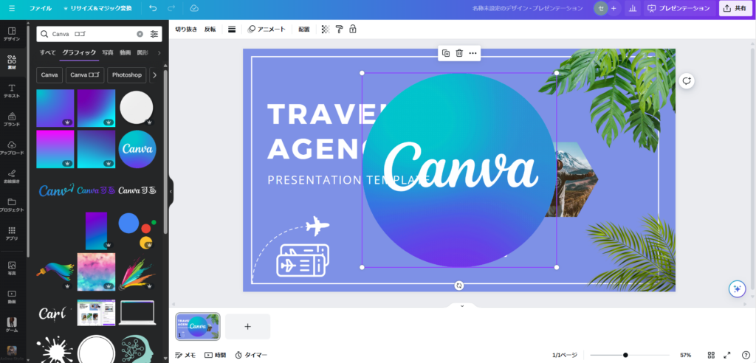Click the redo arrow icon
The width and height of the screenshot is (756, 363).
pyautogui.click(x=173, y=8)
